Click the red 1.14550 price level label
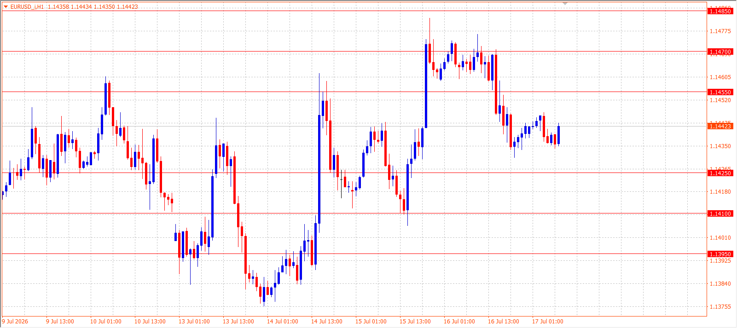This screenshot has height=328, width=737. coord(720,92)
